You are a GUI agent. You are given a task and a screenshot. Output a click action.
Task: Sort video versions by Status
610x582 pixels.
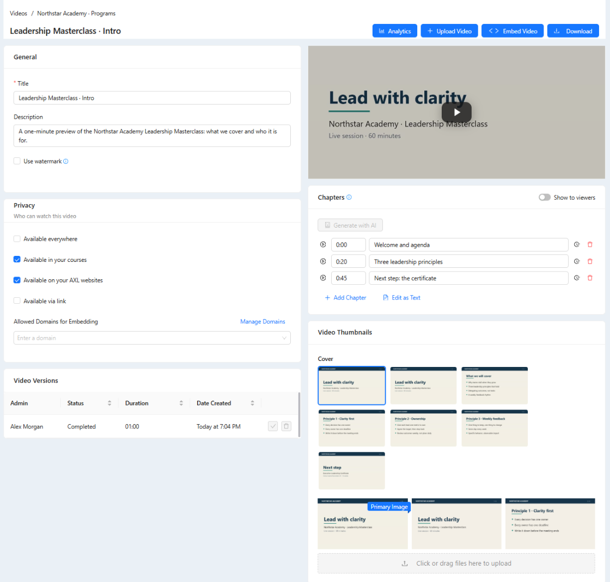click(x=109, y=403)
